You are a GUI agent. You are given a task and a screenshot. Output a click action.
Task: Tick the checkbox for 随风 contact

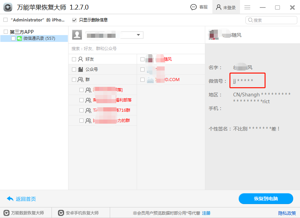click(142, 59)
